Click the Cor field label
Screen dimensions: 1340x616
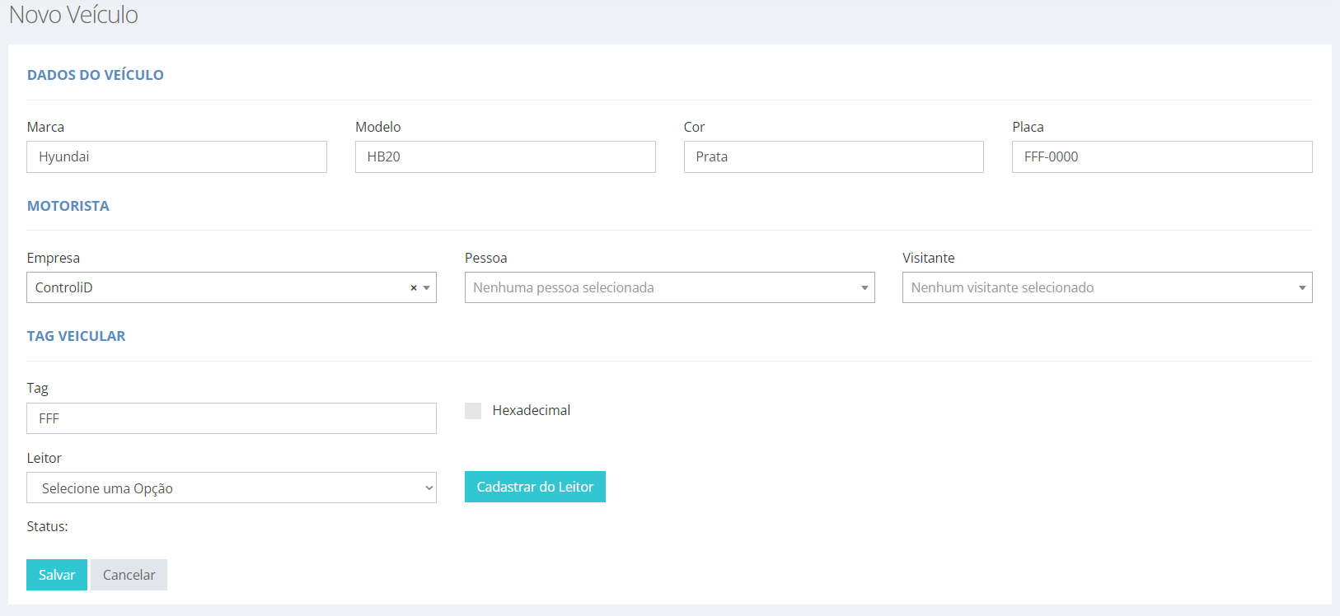(695, 127)
